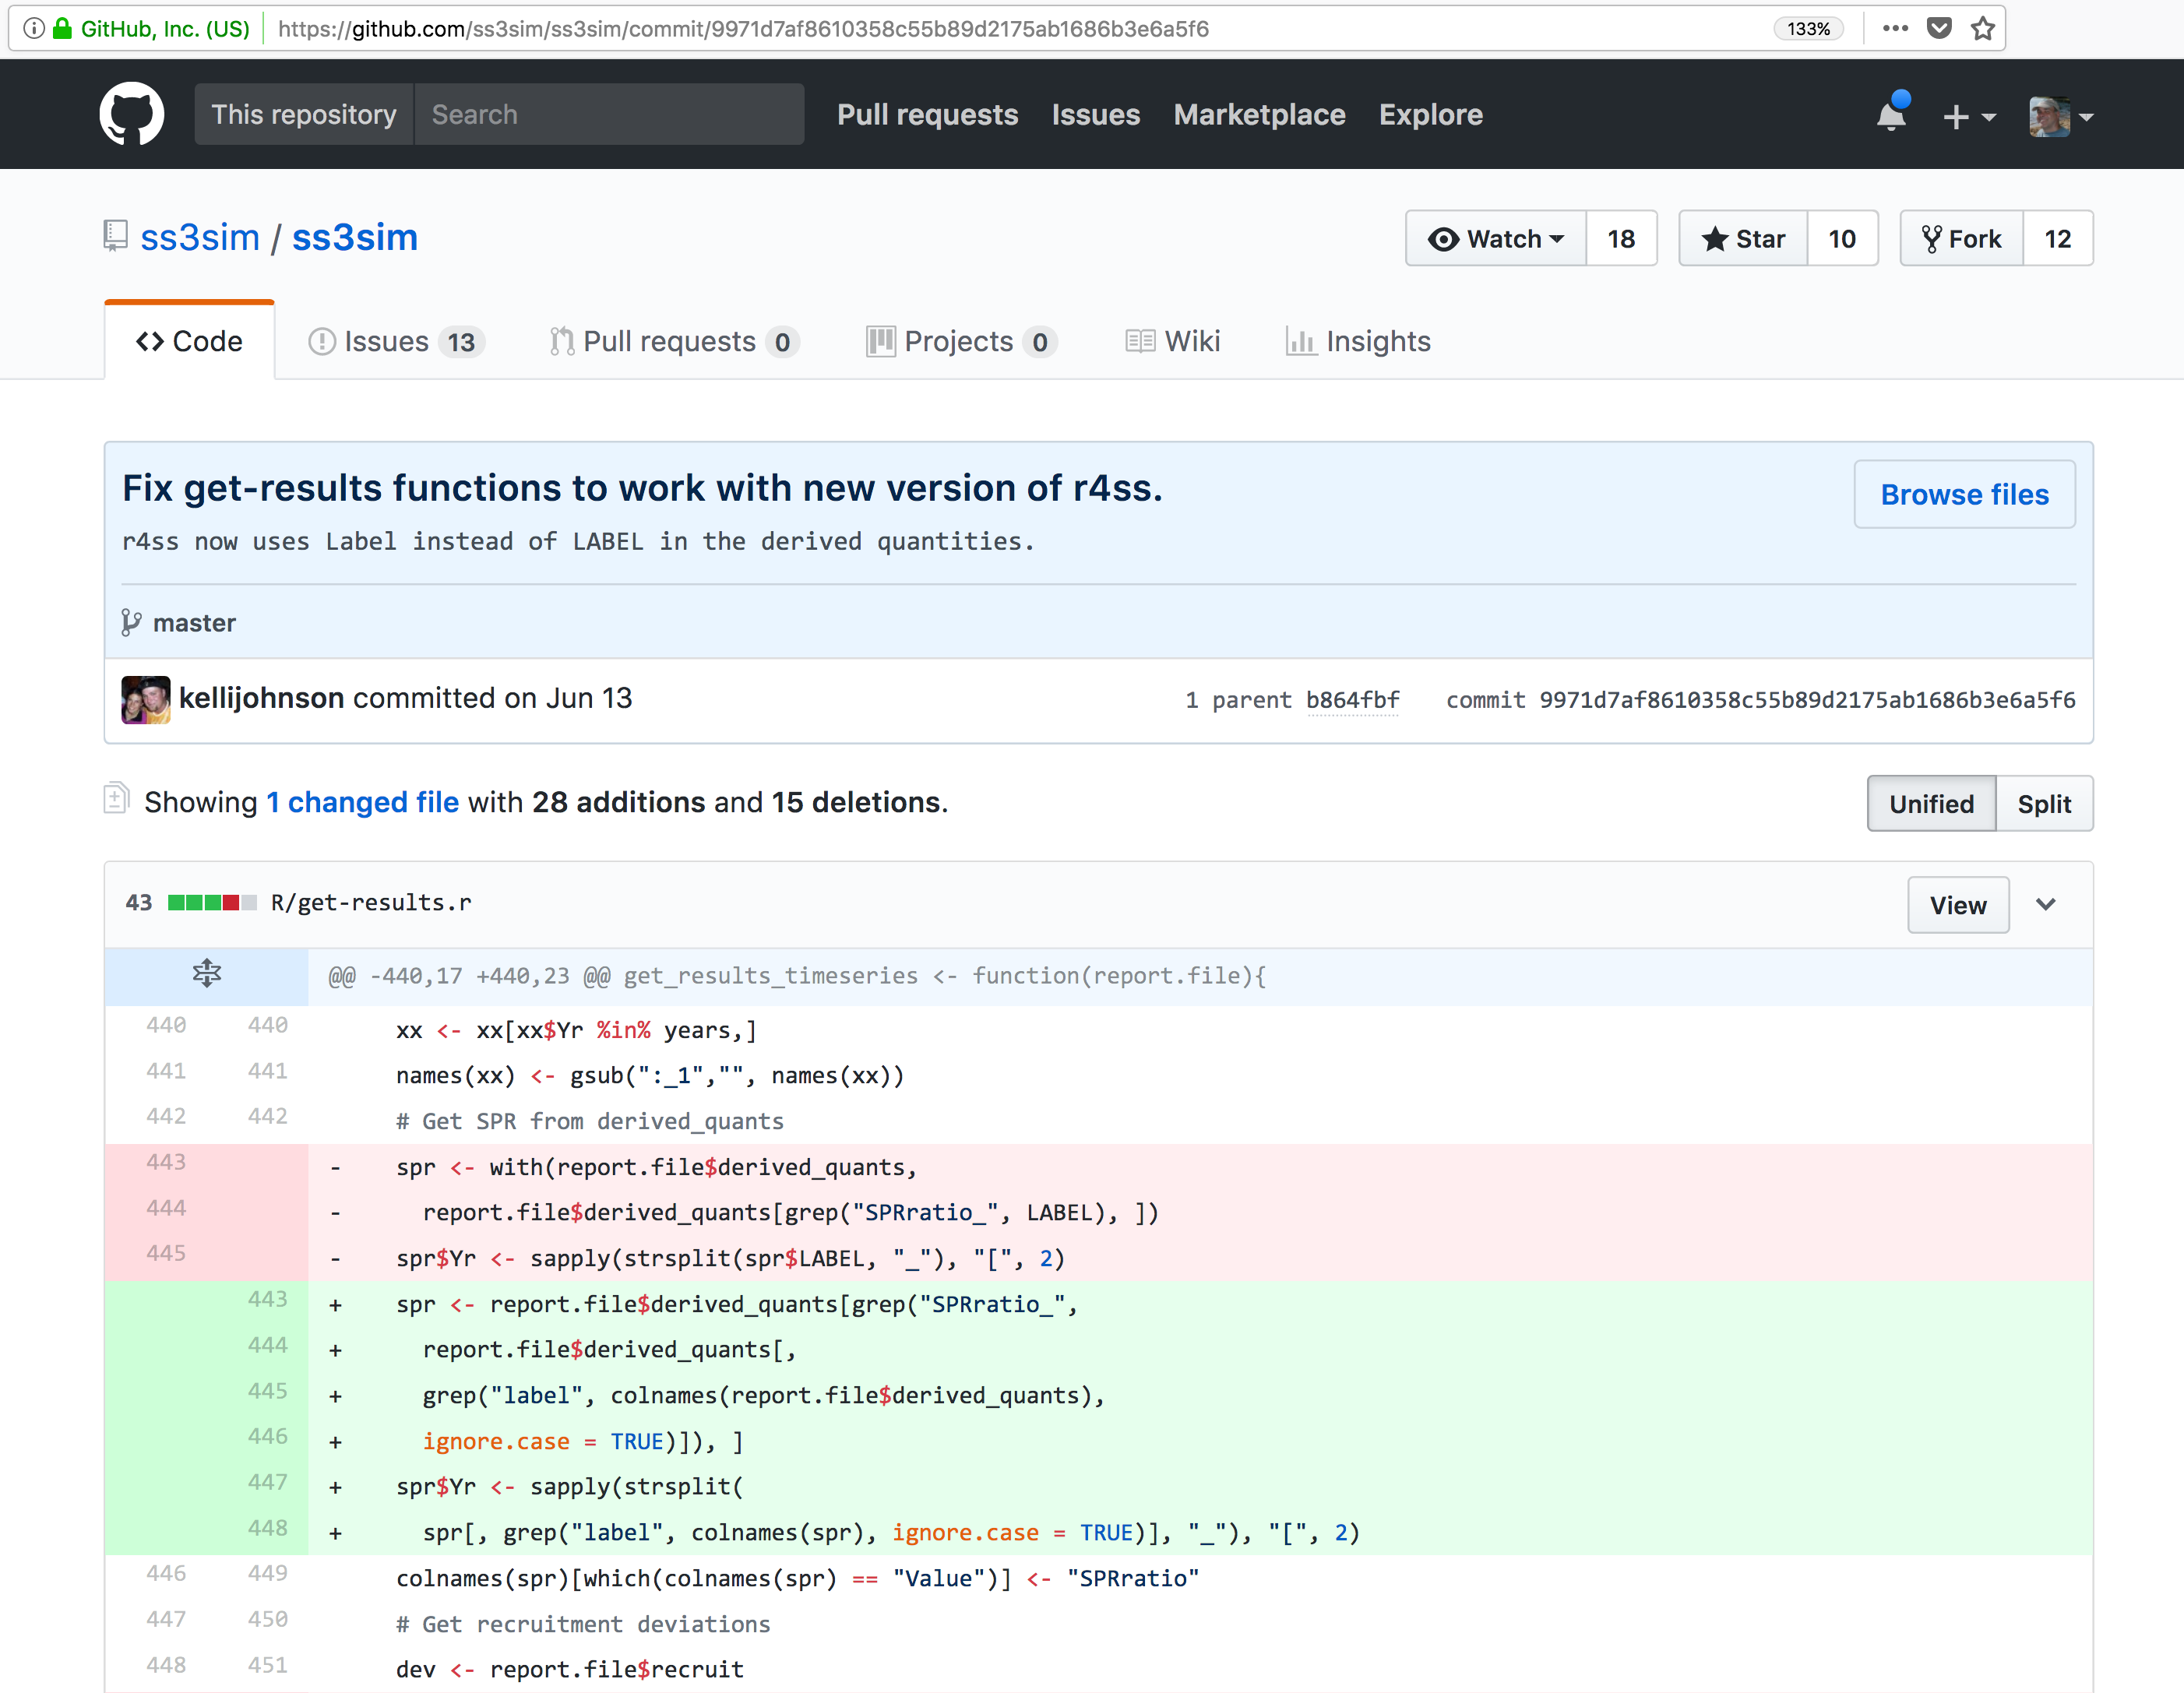Viewport: 2184px width, 1693px height.
Task: Open browser page actions ellipsis
Action: coord(1895,28)
